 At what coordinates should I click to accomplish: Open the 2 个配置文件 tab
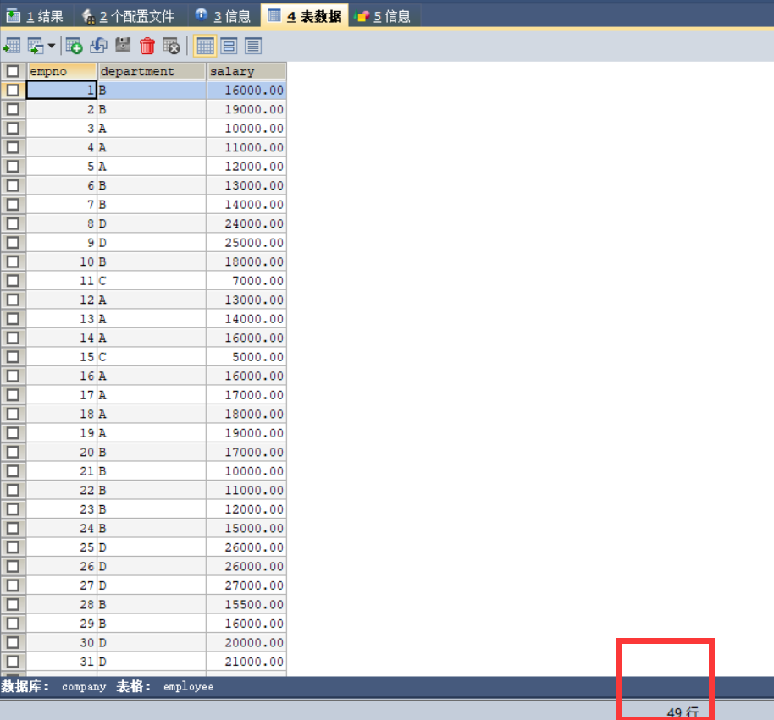pyautogui.click(x=129, y=16)
